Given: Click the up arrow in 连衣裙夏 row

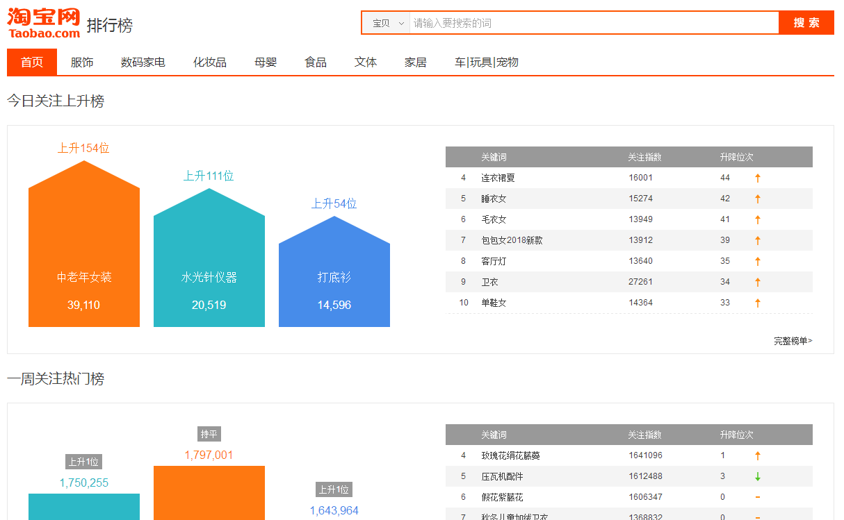Looking at the screenshot, I should pos(758,178).
